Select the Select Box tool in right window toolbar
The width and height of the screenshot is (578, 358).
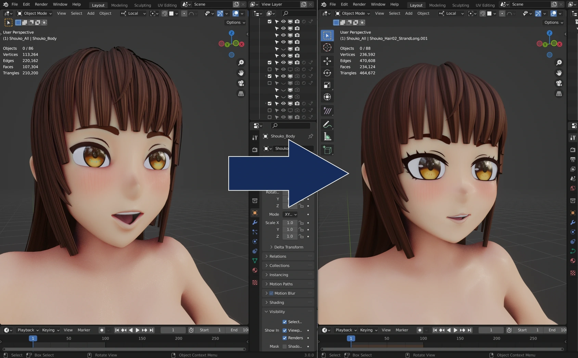[327, 36]
